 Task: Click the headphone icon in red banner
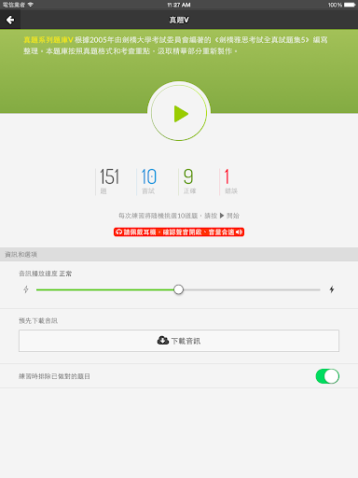(x=119, y=232)
